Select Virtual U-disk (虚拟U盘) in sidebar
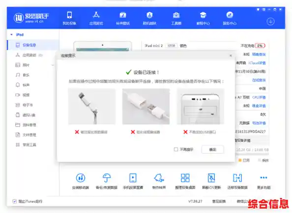 (x=33, y=115)
